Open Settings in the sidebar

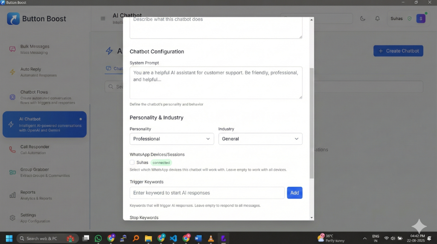pos(44,218)
